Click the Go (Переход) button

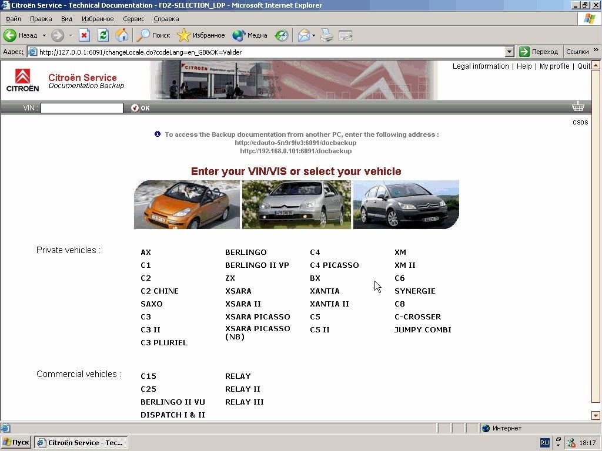[x=539, y=52]
